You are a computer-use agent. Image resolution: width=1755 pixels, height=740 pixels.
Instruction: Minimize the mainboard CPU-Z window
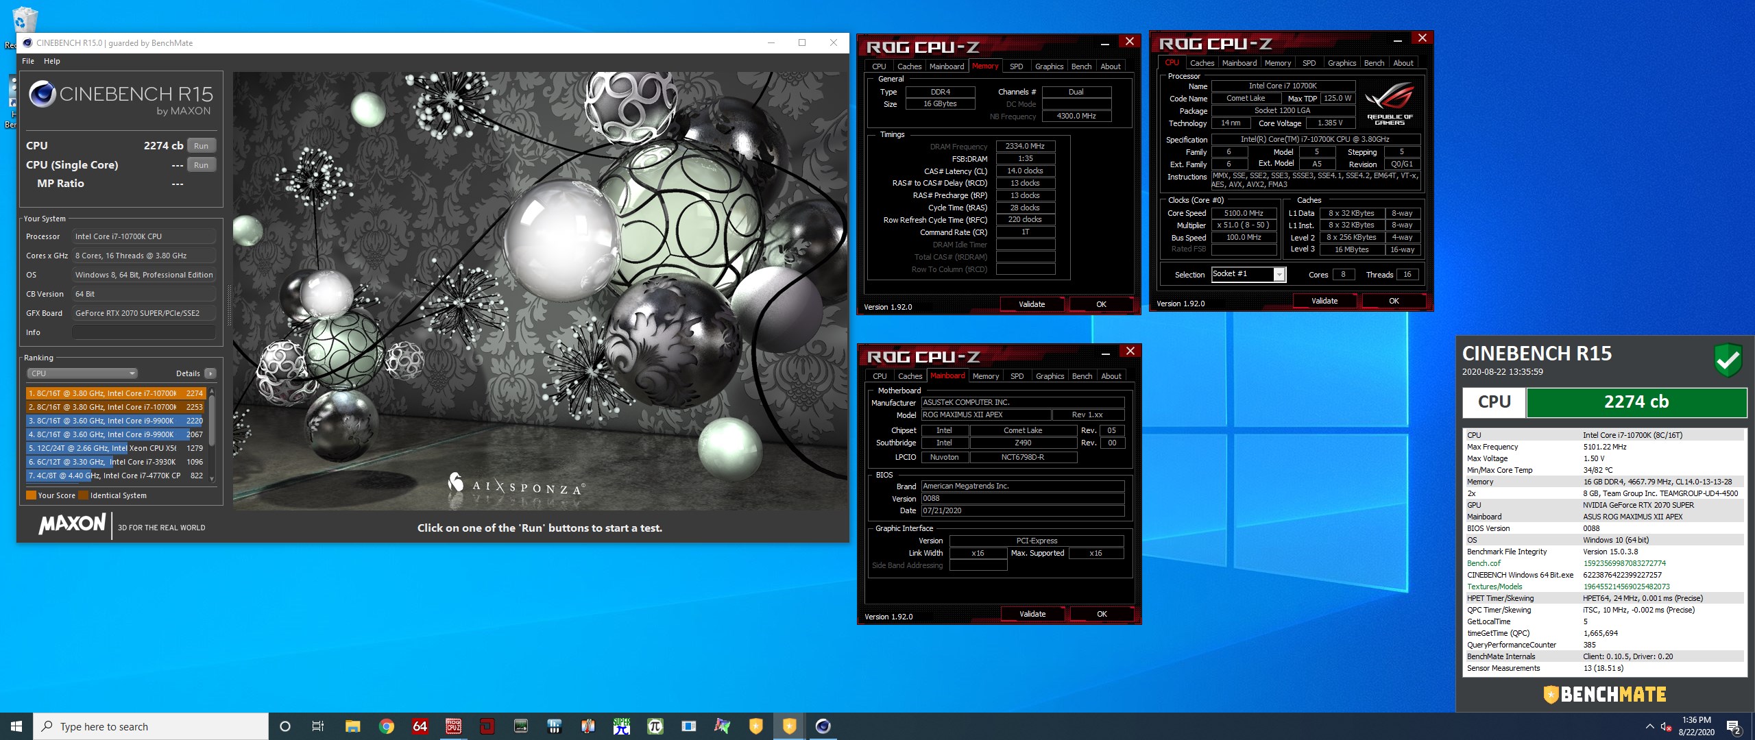click(1106, 352)
